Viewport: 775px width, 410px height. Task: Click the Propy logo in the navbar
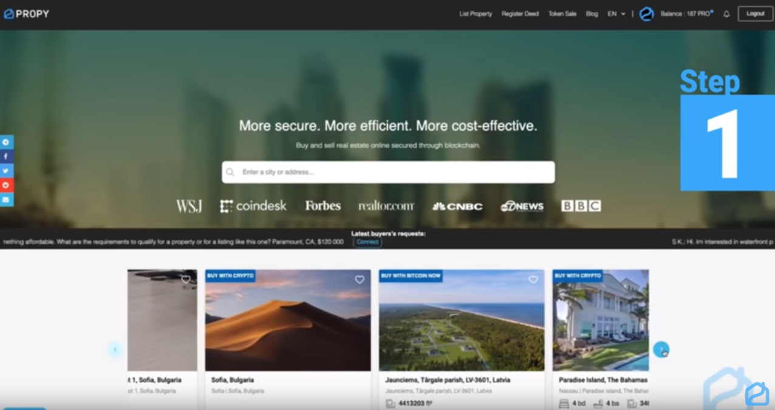click(x=26, y=13)
